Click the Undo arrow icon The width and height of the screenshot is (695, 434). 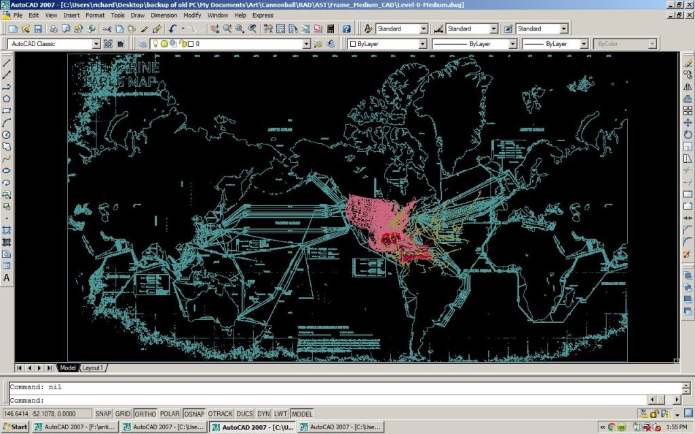click(x=174, y=29)
